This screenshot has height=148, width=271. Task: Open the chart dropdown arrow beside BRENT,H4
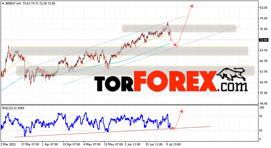point(3,4)
